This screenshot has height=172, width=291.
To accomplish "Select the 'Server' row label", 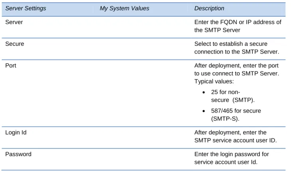I will (x=14, y=22).
